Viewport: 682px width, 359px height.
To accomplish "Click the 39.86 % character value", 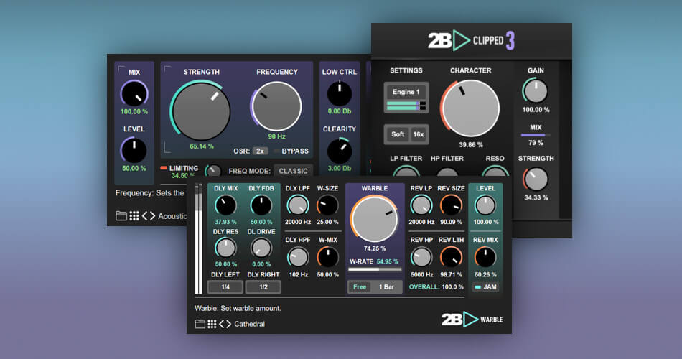I will coord(471,144).
